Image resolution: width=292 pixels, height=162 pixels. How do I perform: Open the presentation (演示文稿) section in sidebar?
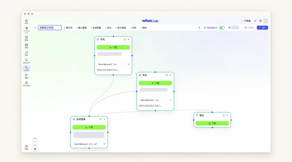tap(26, 61)
